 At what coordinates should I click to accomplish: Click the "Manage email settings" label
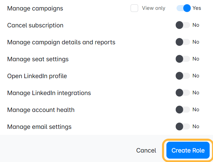click(39, 127)
